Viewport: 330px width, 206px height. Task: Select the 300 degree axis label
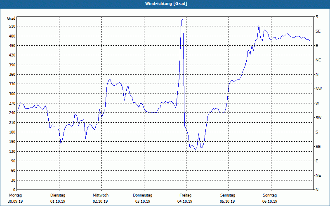point(12,94)
